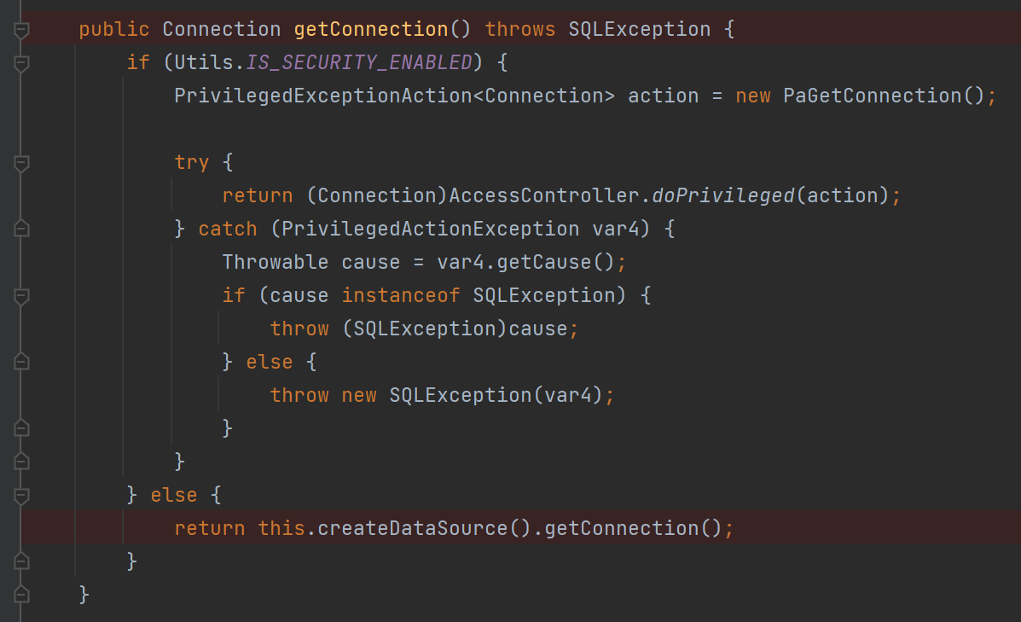Click the doPrivileged method call

722,195
